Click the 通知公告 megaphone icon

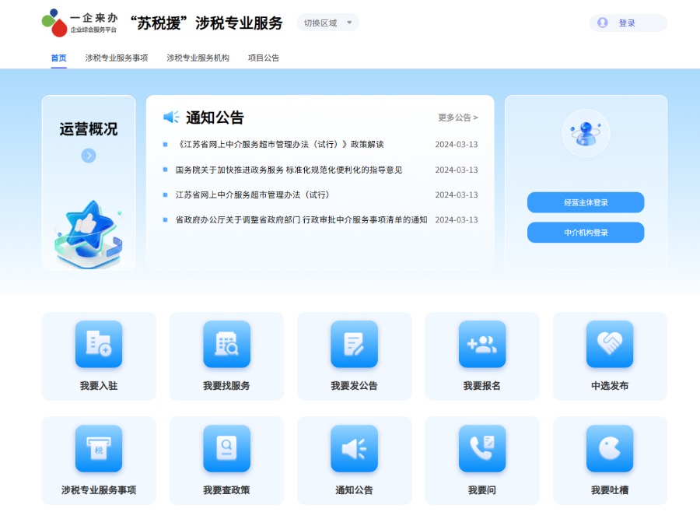(171, 117)
